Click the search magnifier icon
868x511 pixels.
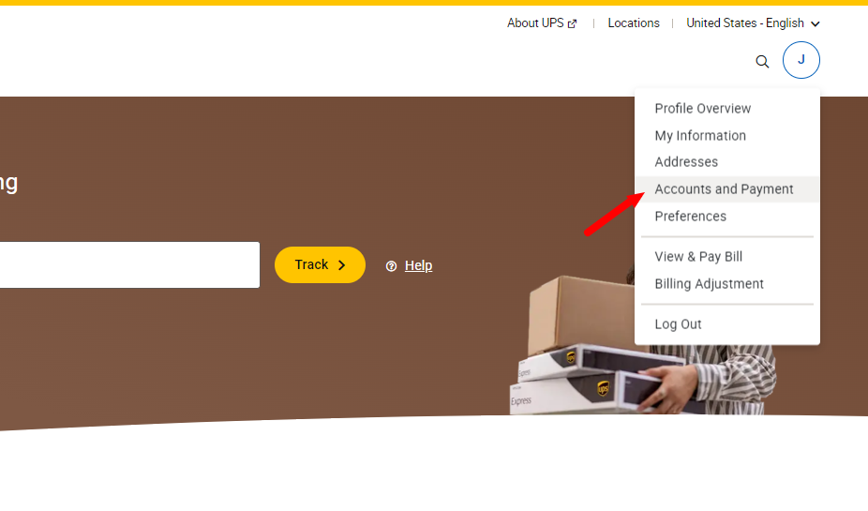(762, 62)
